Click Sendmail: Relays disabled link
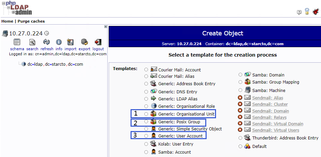This screenshot has width=321, height=157. click(x=269, y=118)
